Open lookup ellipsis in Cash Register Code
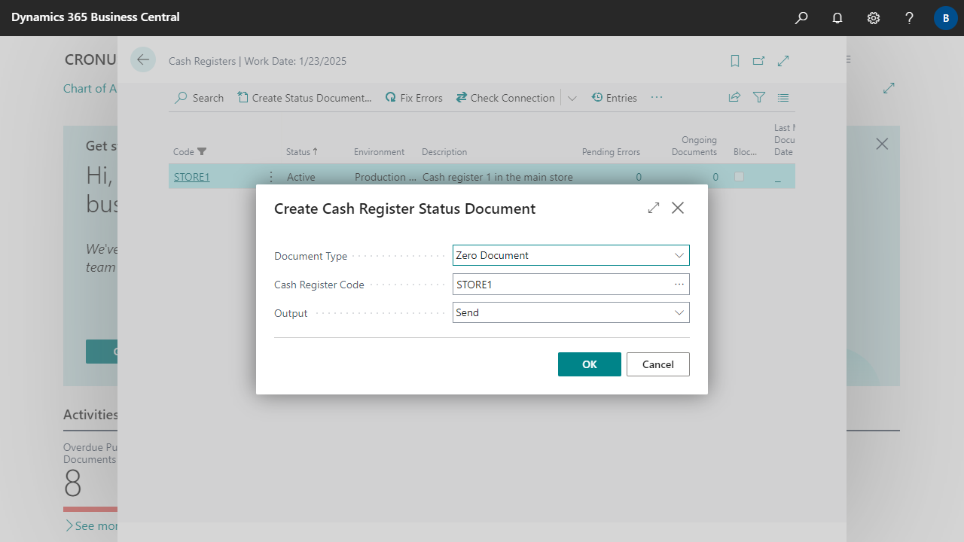Image resolution: width=964 pixels, height=542 pixels. (x=679, y=285)
